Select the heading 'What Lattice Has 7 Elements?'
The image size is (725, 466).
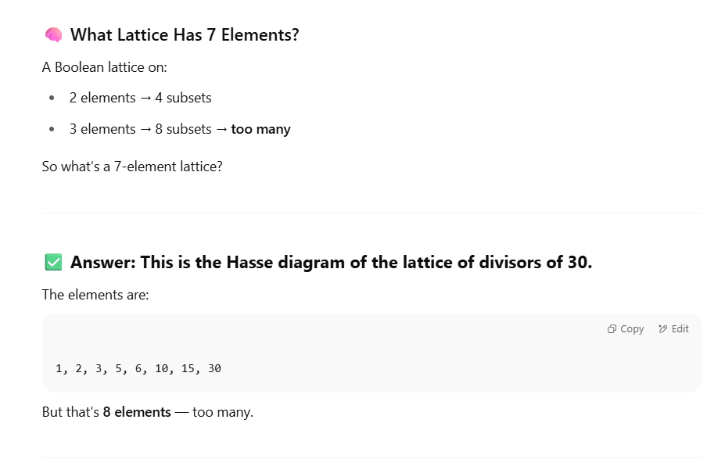185,34
